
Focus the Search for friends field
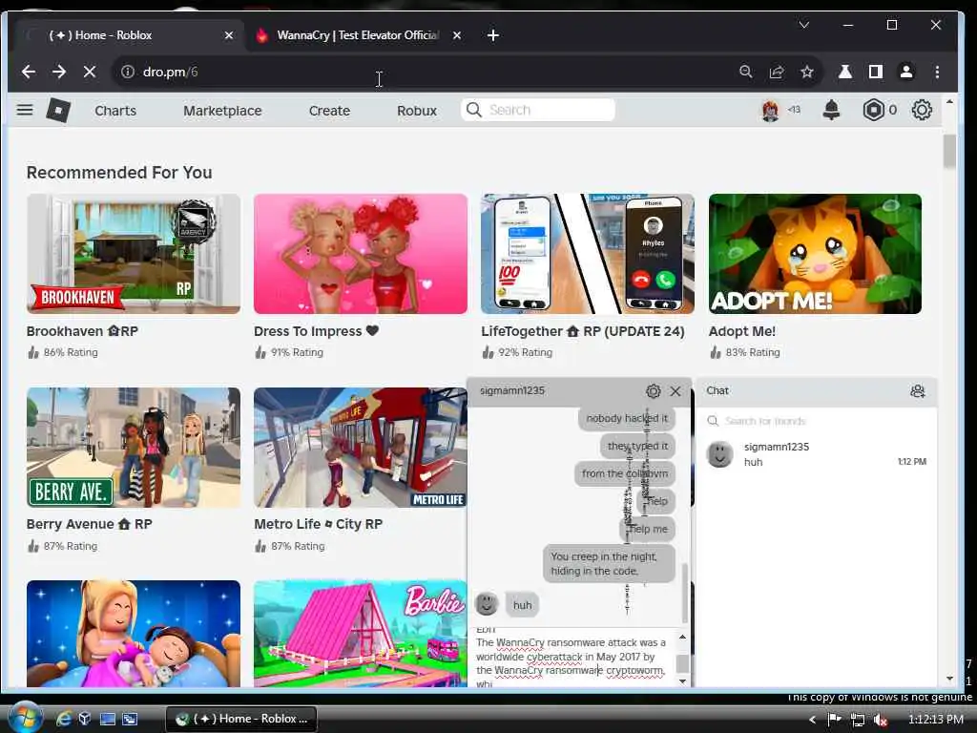pyautogui.click(x=817, y=421)
